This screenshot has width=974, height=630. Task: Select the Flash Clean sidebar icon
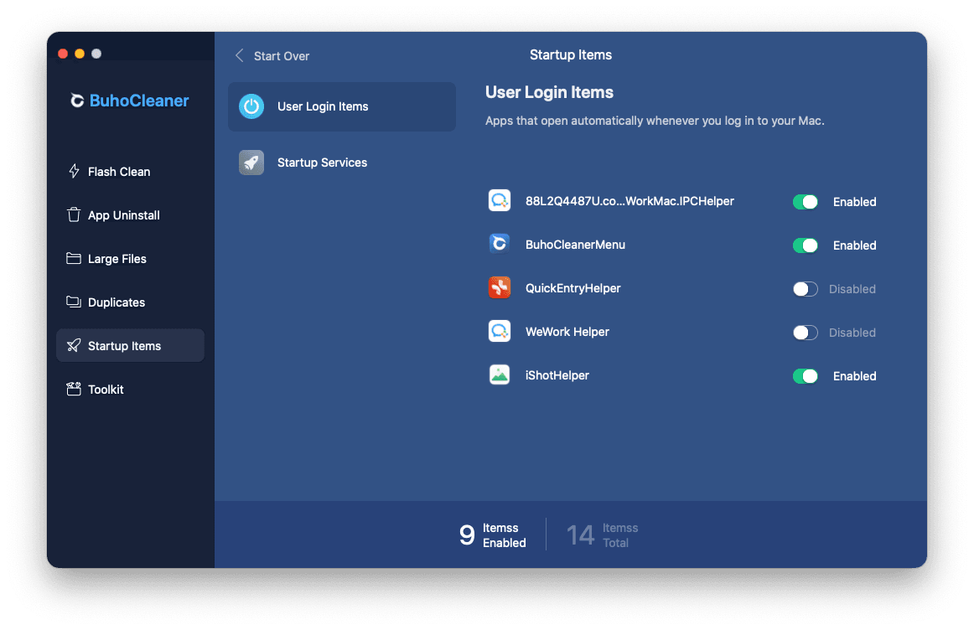point(75,171)
